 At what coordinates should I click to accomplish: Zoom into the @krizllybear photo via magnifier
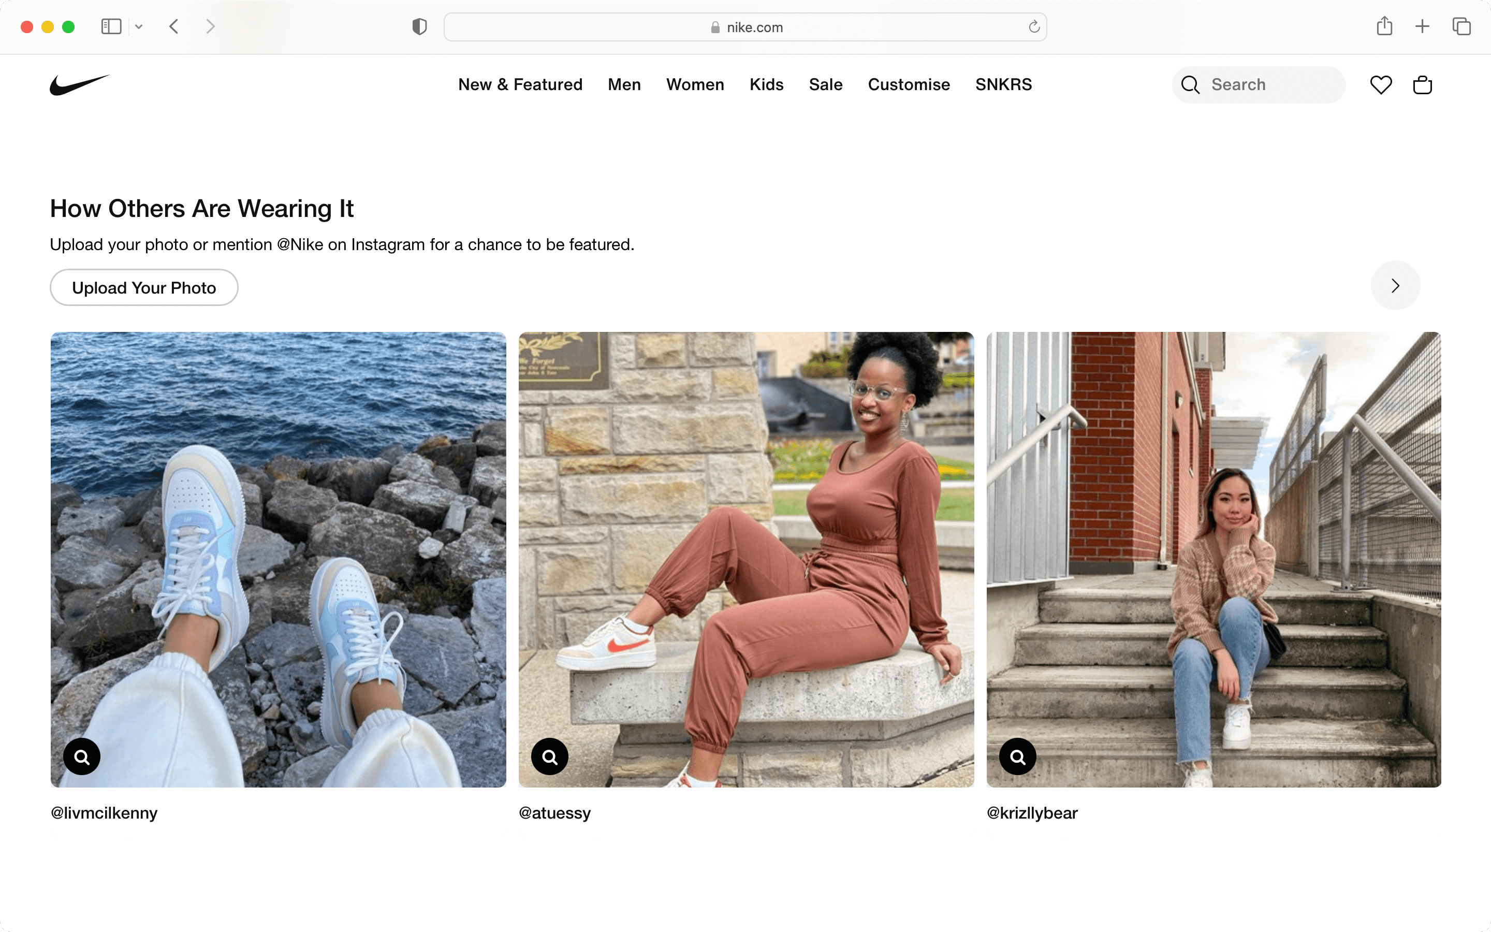tap(1017, 756)
